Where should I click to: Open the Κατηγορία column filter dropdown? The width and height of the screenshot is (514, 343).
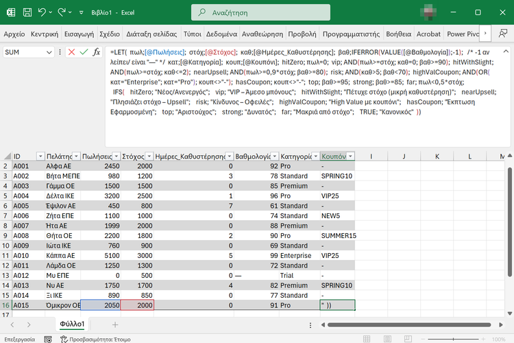[x=315, y=157]
